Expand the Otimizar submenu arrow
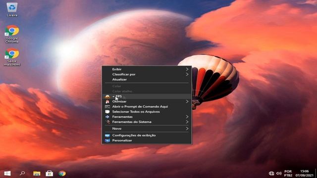This screenshot has height=178, width=317. (187, 101)
